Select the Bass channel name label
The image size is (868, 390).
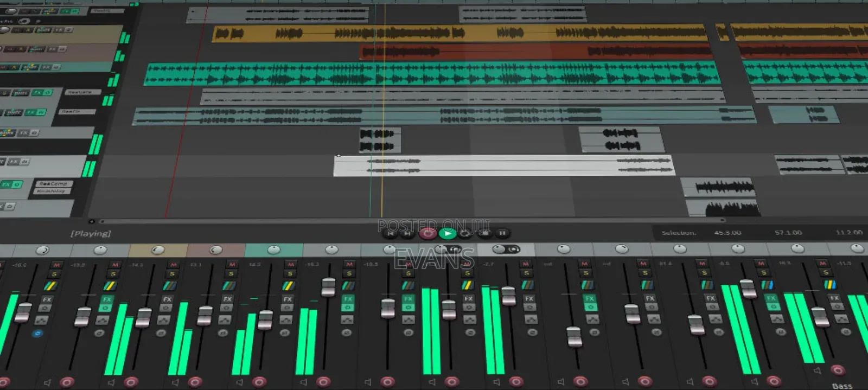843,386
